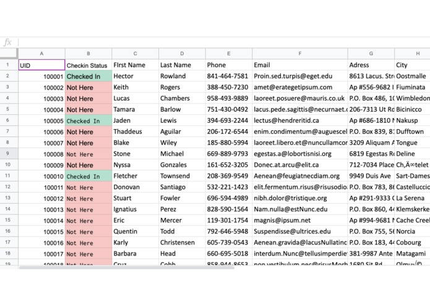Click UID cell 100017
Image resolution: width=430 pixels, height=305 pixels.
(41, 254)
